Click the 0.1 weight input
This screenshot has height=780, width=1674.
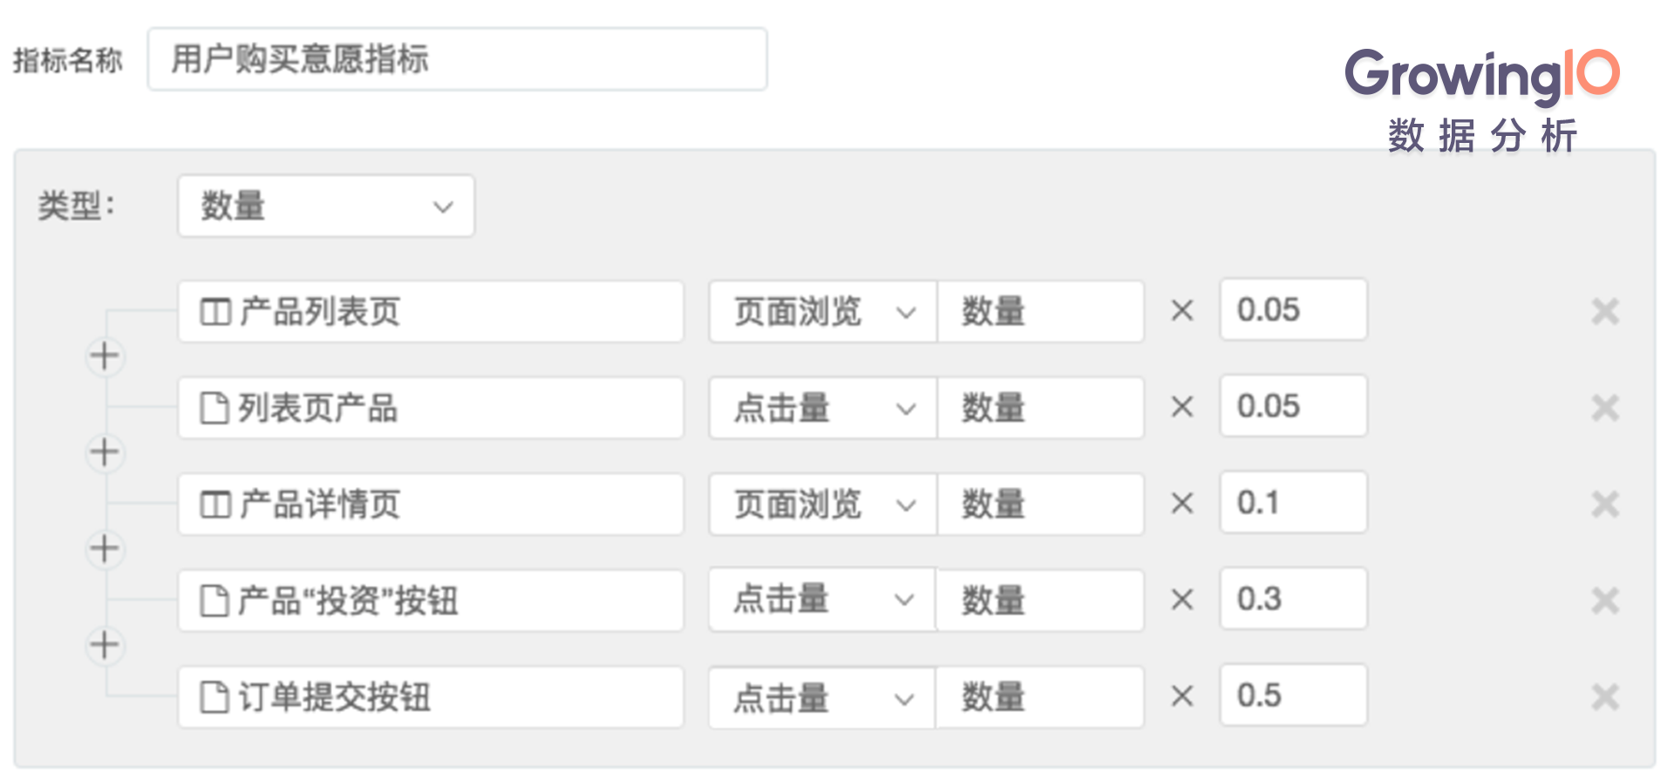[1294, 503]
